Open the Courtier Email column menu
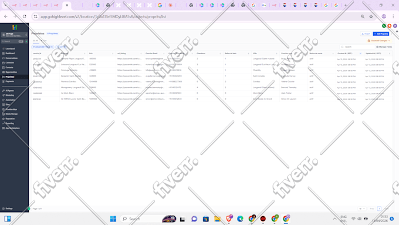Viewport: 399px width, 225px height. 164,53
